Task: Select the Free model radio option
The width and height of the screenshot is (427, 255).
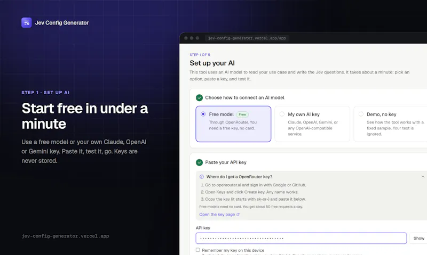Action: coord(203,114)
